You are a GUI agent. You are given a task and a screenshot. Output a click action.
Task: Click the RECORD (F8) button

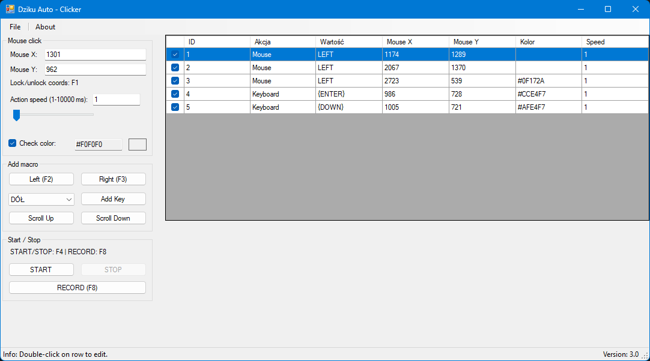click(x=77, y=288)
